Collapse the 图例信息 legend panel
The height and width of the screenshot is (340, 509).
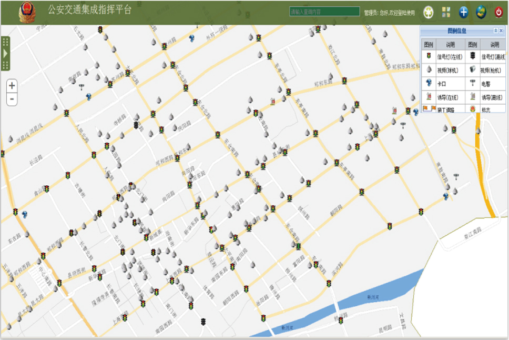pos(495,31)
